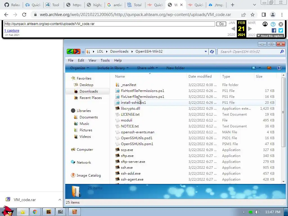Click the Wayback Go button
Screen dimensions: 288x216
221,24
